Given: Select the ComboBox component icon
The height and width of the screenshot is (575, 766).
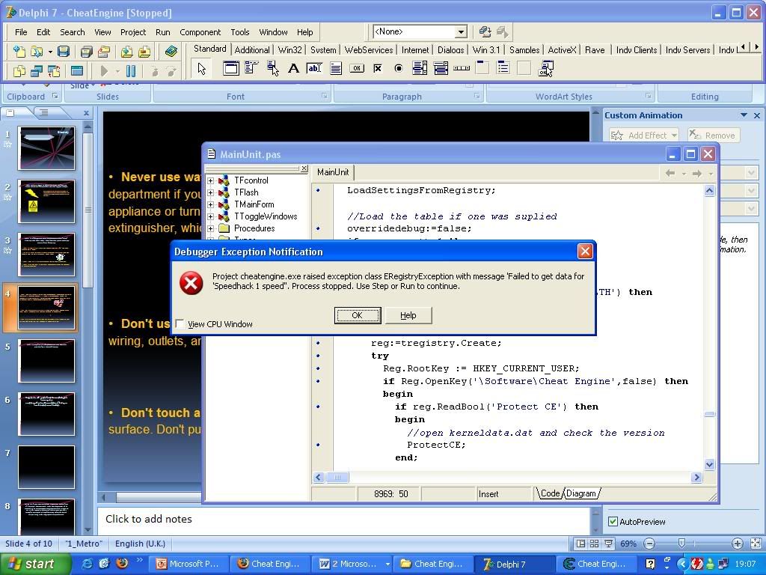Looking at the screenshot, I should coord(441,68).
